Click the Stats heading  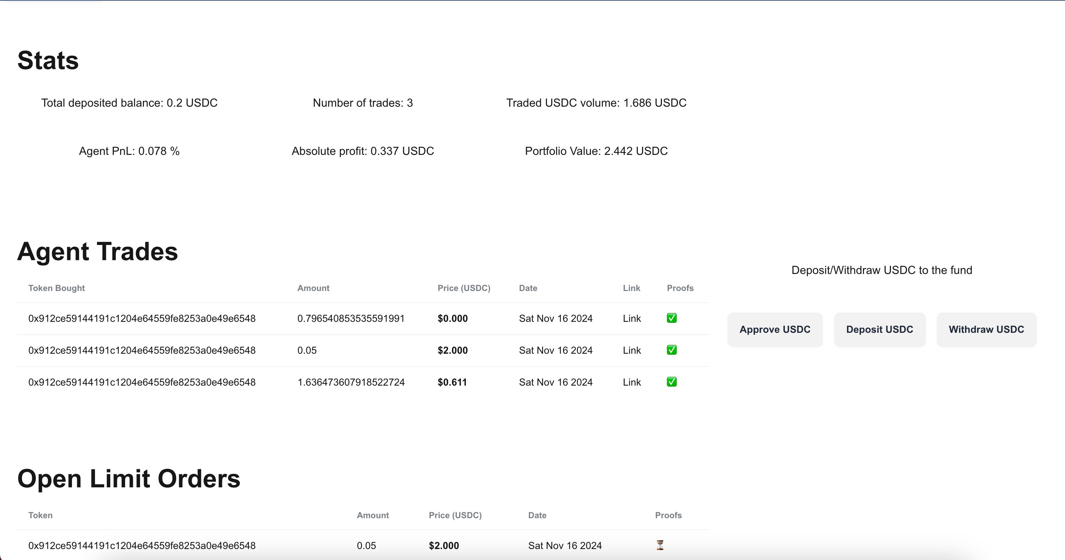point(48,60)
